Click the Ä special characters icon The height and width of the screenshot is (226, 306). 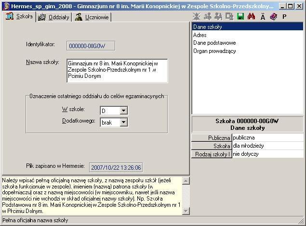tap(263, 17)
